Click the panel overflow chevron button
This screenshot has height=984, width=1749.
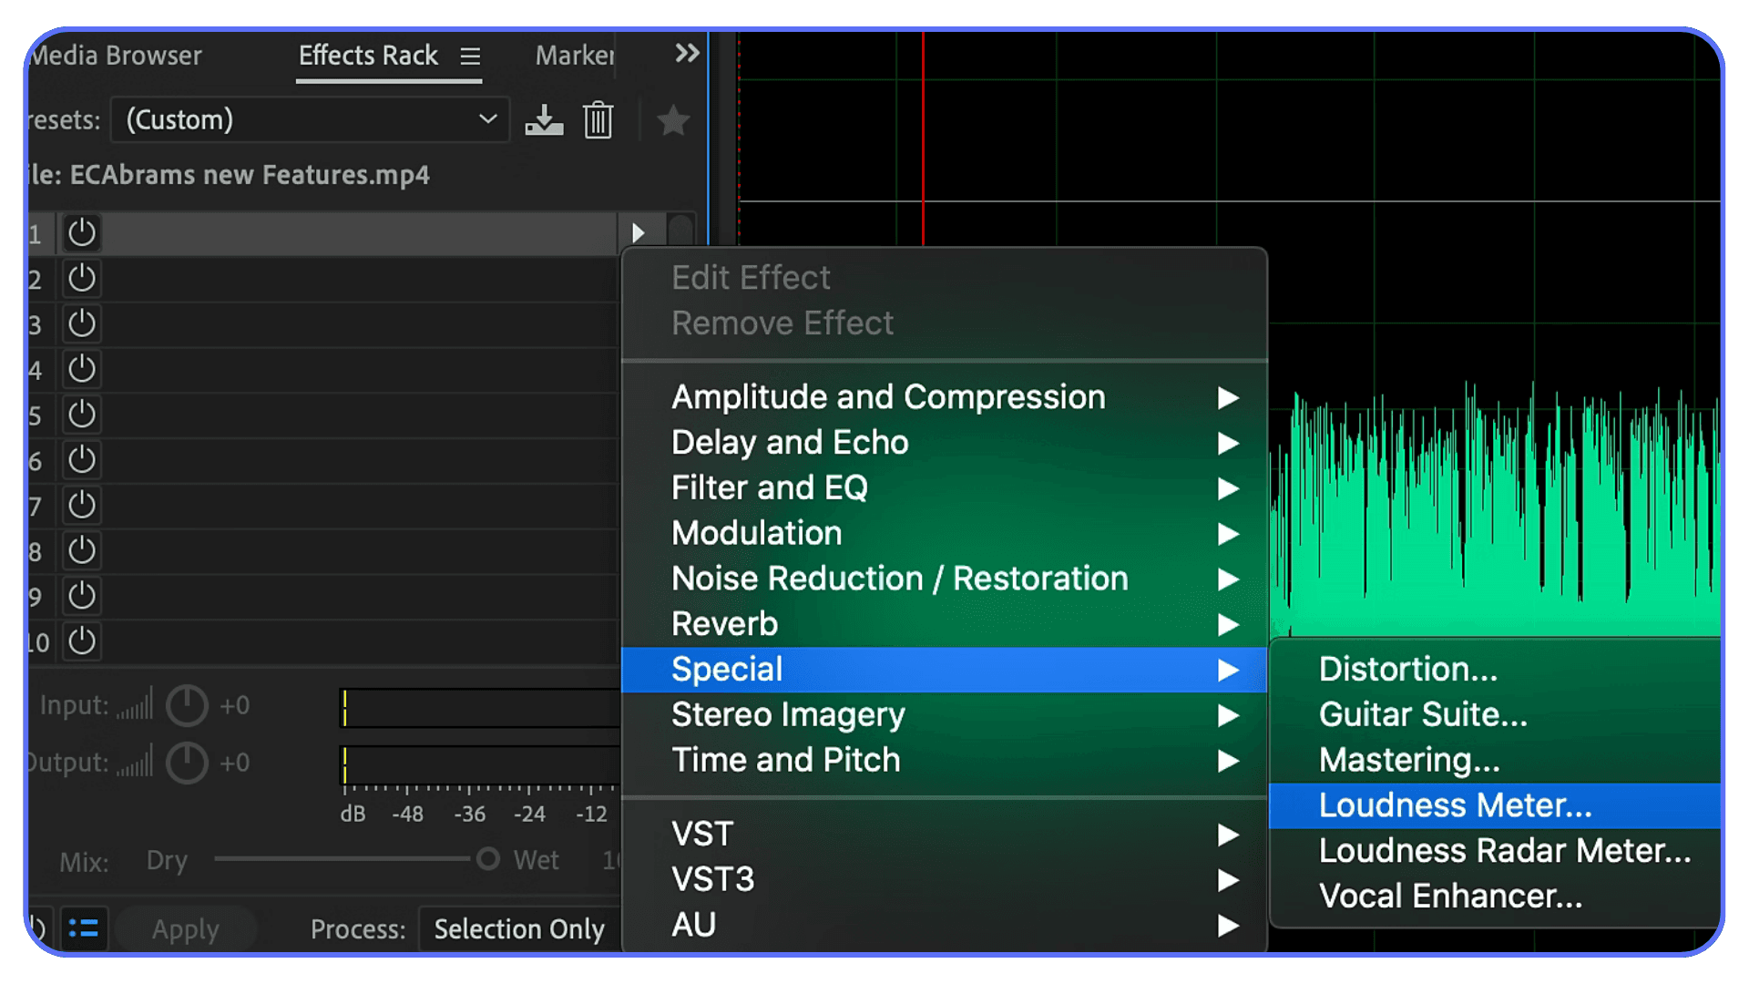(x=686, y=54)
